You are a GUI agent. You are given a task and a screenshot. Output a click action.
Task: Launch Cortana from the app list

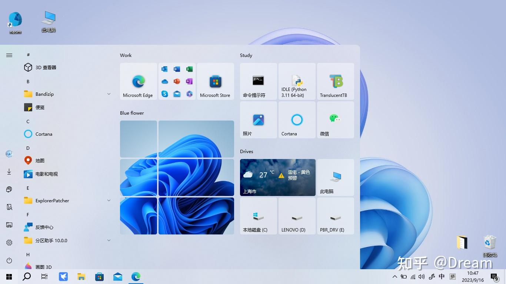click(x=67, y=134)
